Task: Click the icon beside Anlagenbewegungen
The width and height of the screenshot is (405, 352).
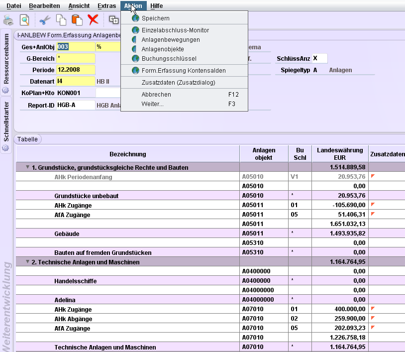Action: [x=134, y=39]
